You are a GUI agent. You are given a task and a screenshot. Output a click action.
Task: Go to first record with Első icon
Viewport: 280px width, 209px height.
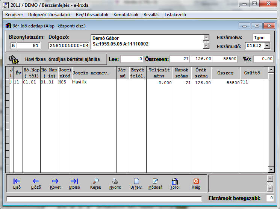(x=17, y=183)
